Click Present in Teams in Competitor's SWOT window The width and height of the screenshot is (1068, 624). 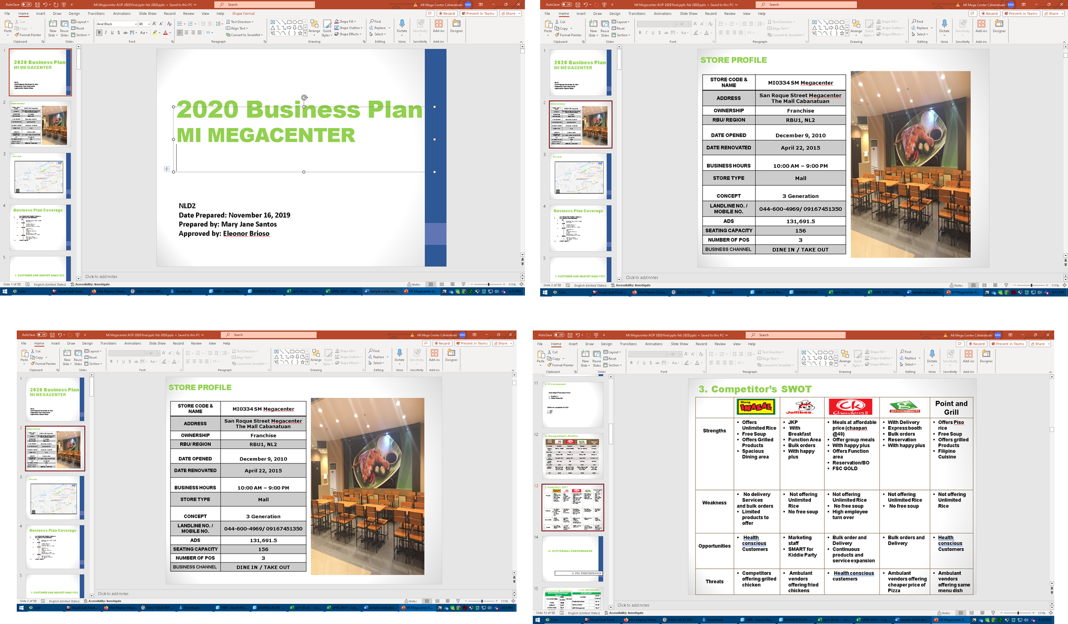click(x=1008, y=344)
